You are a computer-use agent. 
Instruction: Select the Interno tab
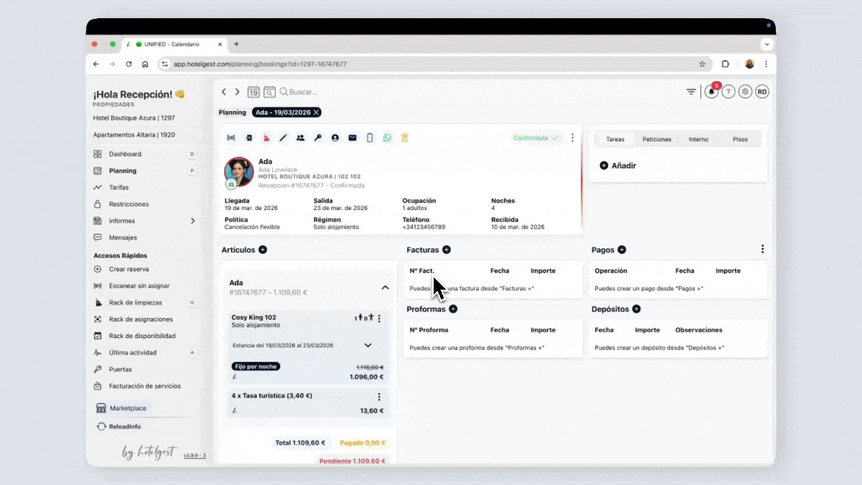(698, 139)
